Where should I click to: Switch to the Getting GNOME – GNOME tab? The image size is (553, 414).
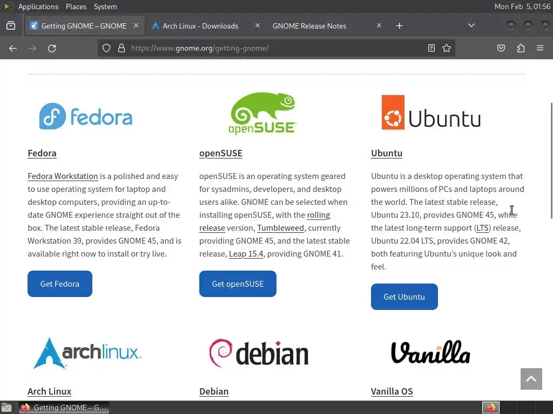[85, 25]
